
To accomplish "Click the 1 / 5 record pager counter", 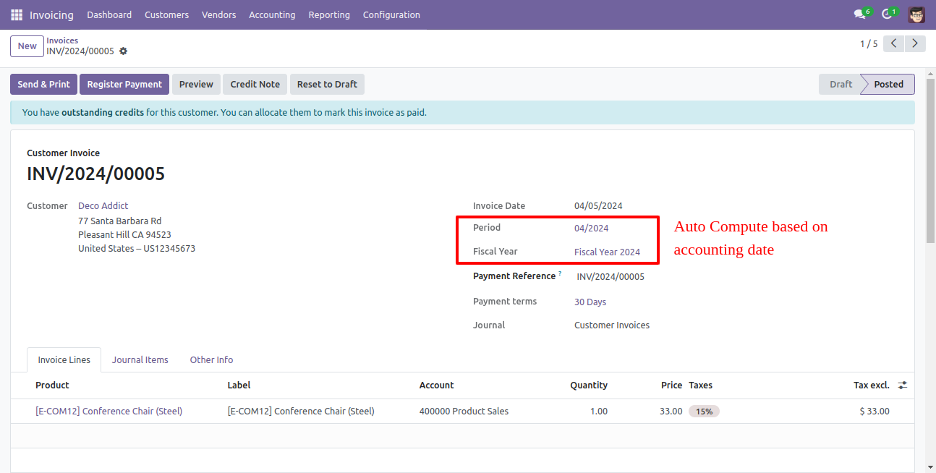I will 869,44.
